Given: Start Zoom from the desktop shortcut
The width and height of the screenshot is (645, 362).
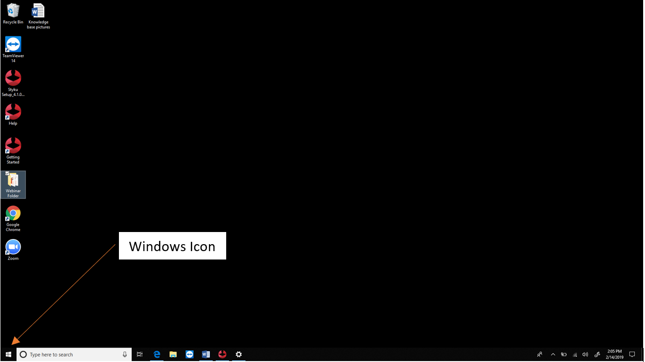Looking at the screenshot, I should point(13,246).
